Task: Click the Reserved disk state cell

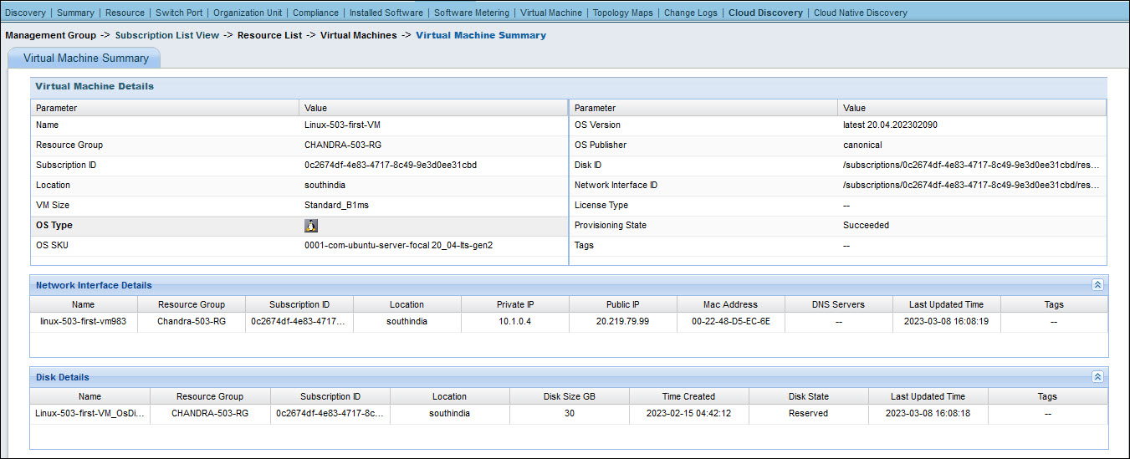Action: [x=809, y=414]
